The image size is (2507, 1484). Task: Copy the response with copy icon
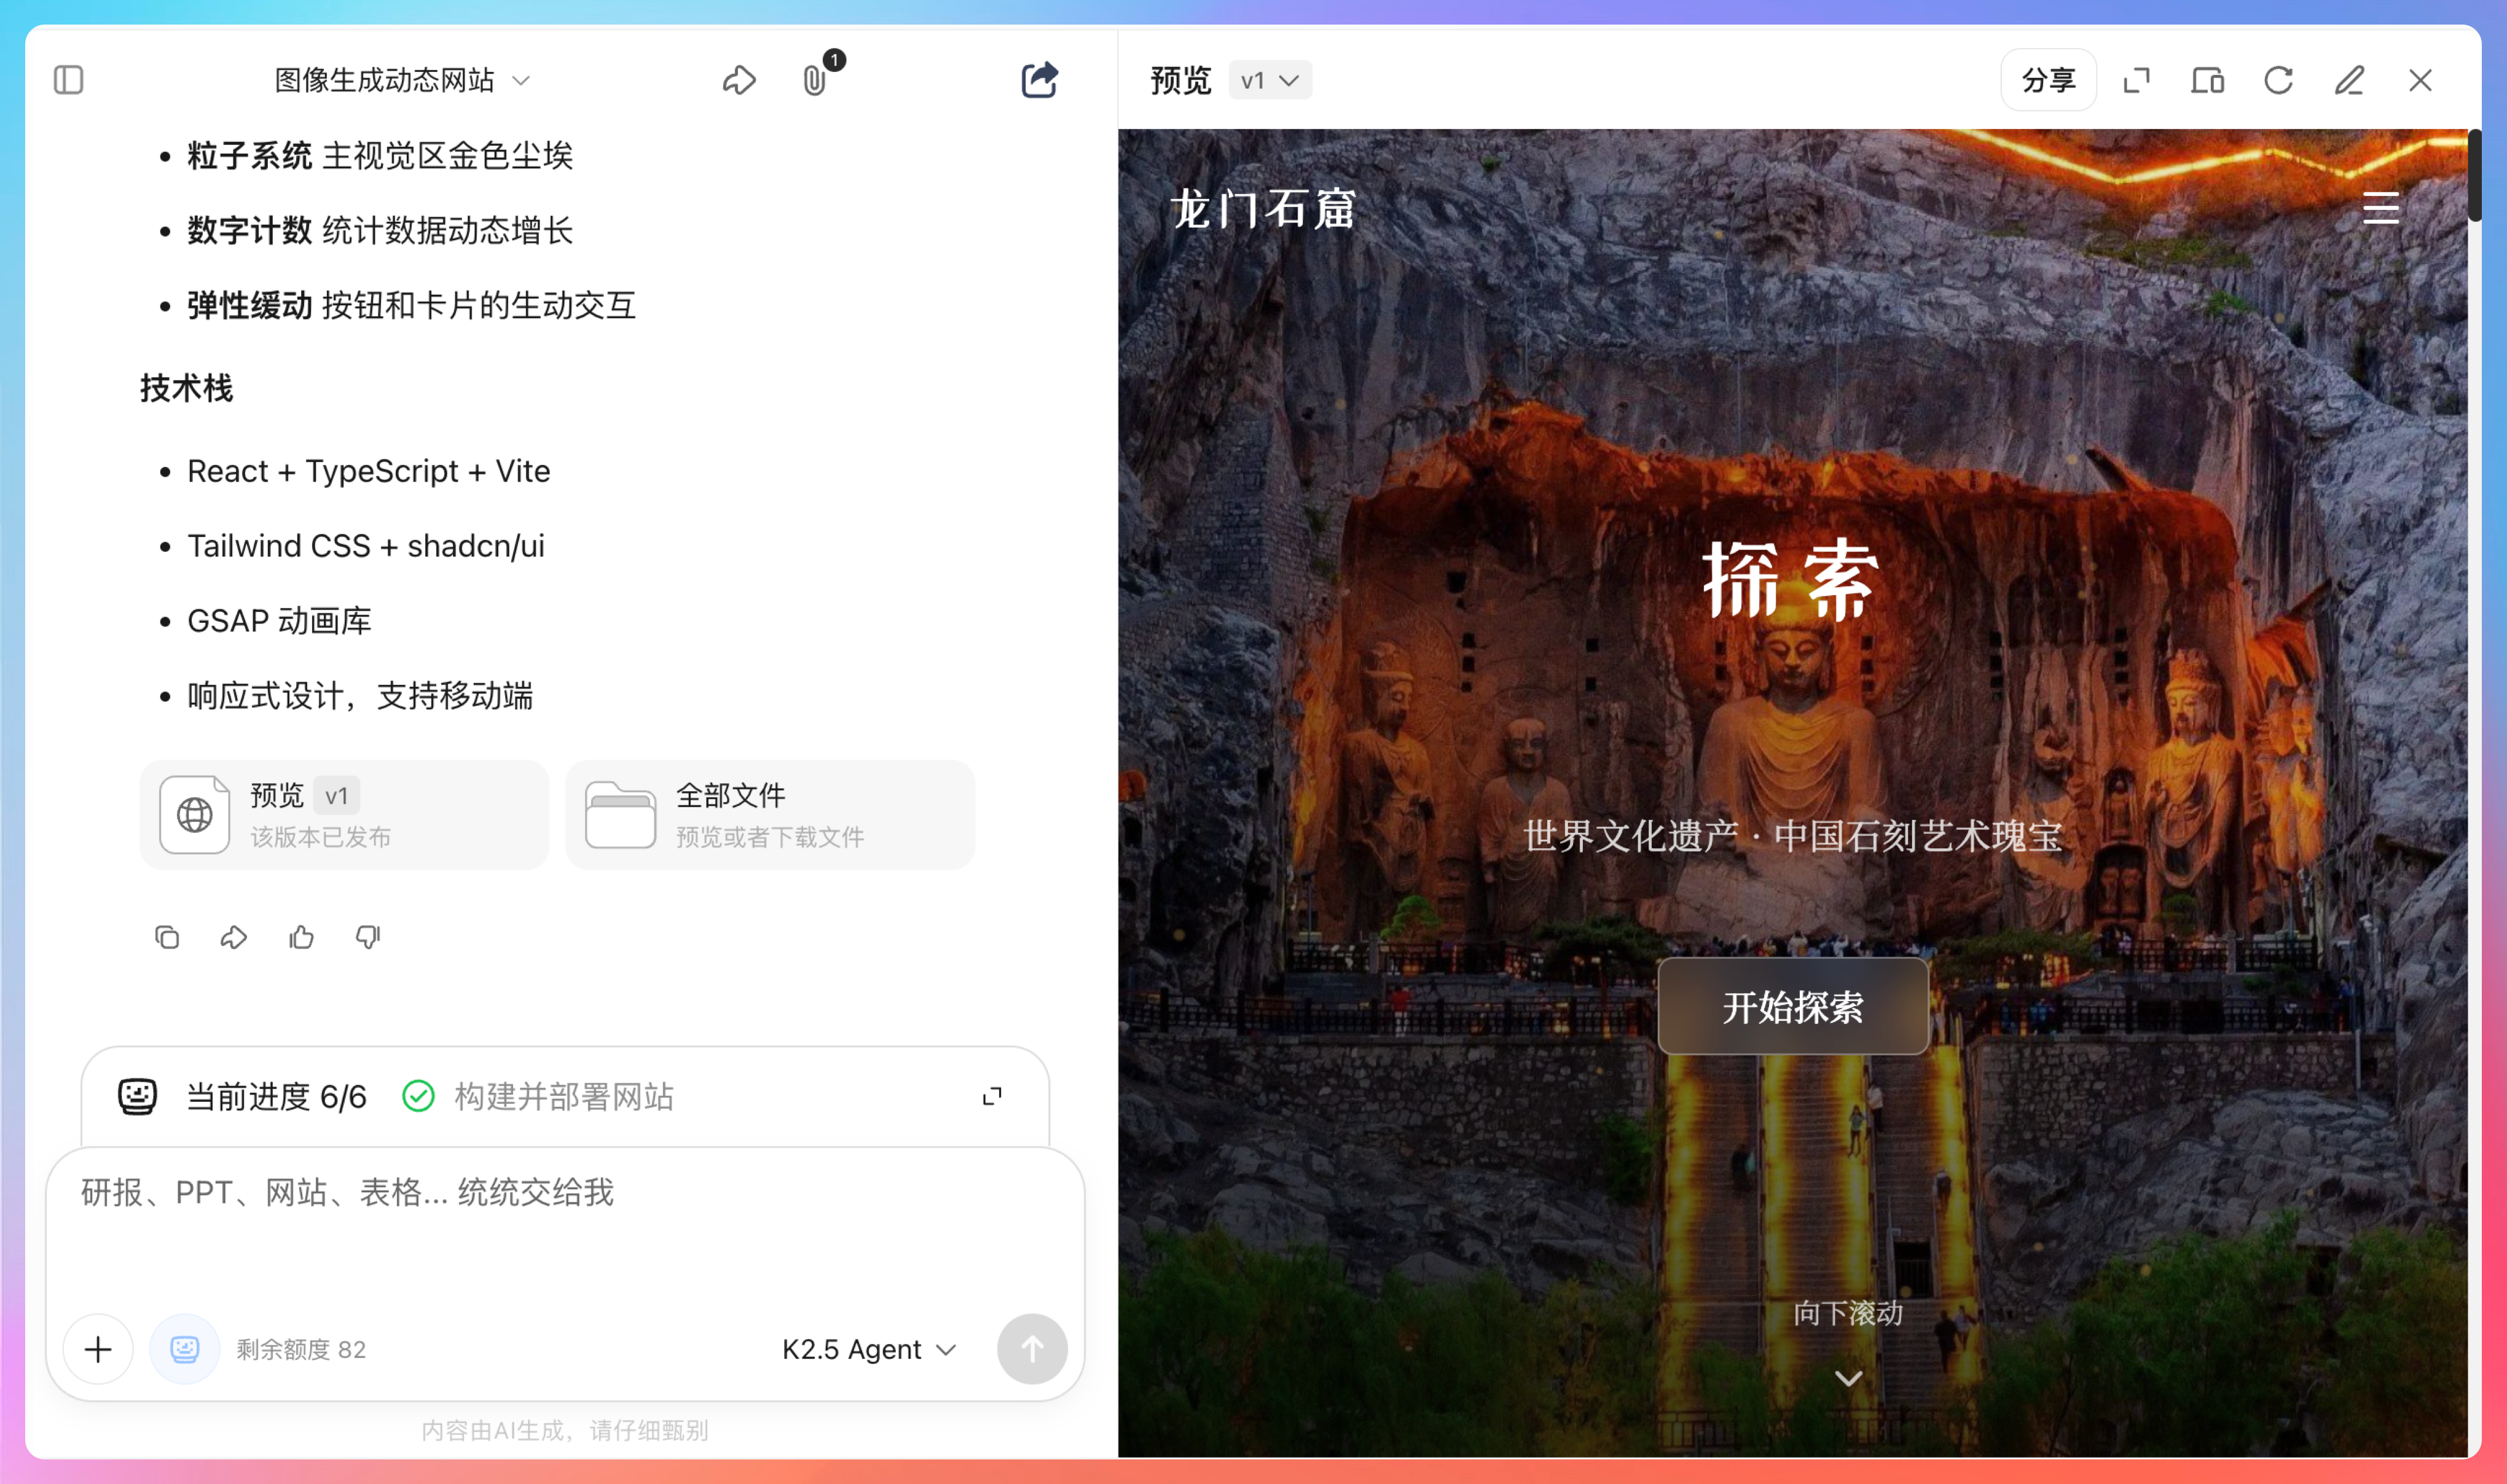pyautogui.click(x=167, y=937)
